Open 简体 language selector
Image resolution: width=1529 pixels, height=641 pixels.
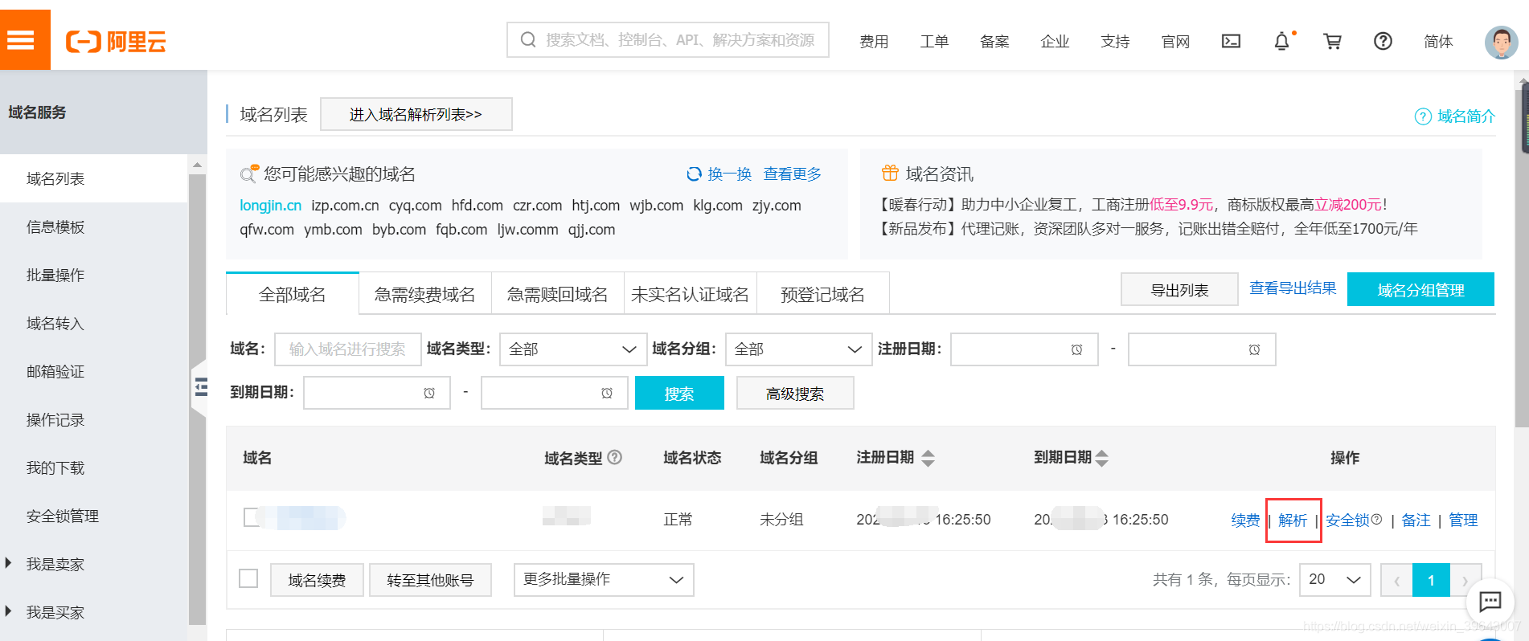point(1438,42)
